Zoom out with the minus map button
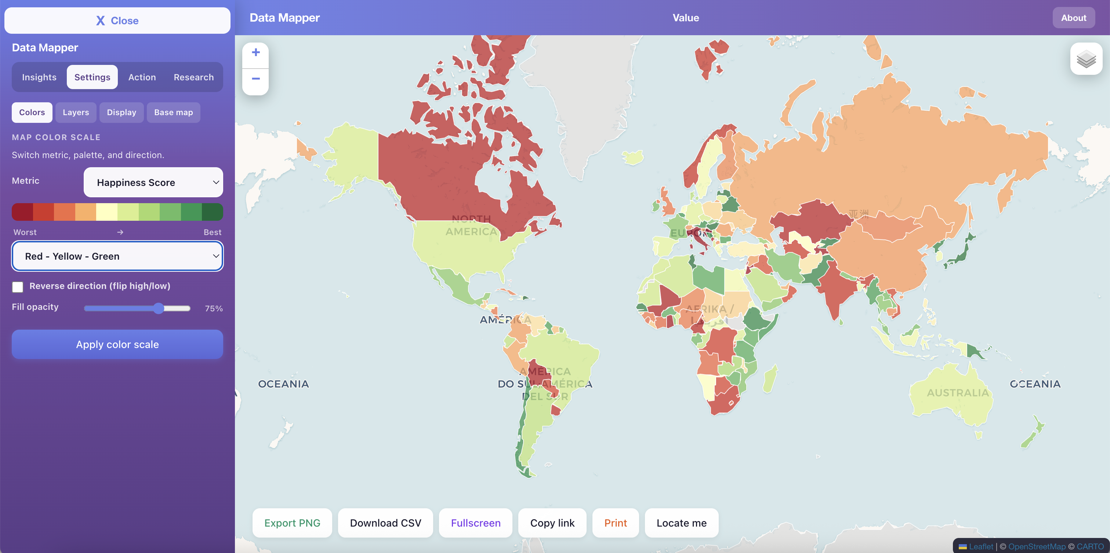Viewport: 1110px width, 553px height. click(x=255, y=79)
